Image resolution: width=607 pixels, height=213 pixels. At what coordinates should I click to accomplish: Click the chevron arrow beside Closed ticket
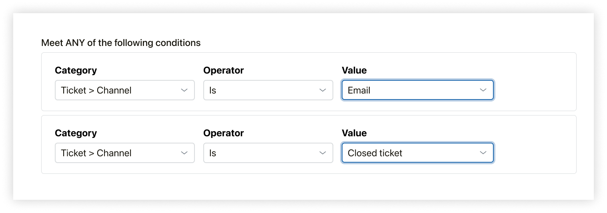pyautogui.click(x=483, y=153)
